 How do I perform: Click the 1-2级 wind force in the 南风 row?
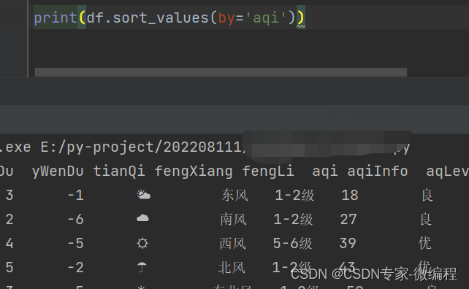point(294,220)
